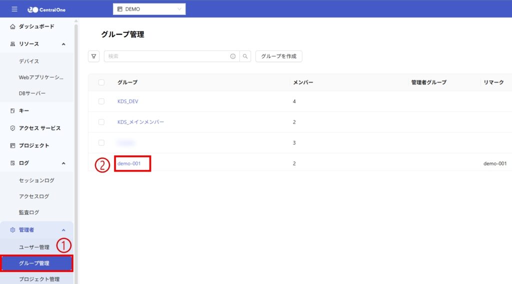Image resolution: width=512 pixels, height=284 pixels.
Task: Click the CentralOne logo
Action: click(x=46, y=9)
